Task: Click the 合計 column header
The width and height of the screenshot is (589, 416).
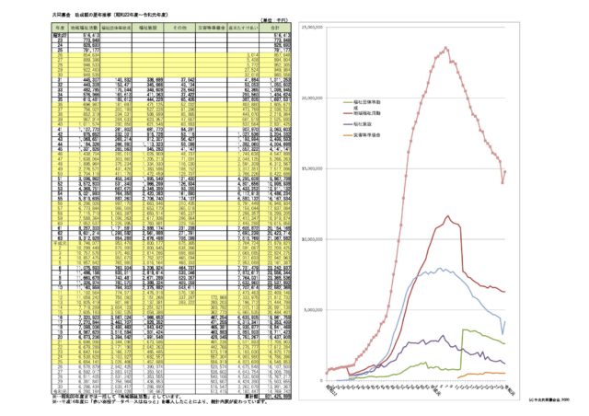Action: pyautogui.click(x=275, y=28)
